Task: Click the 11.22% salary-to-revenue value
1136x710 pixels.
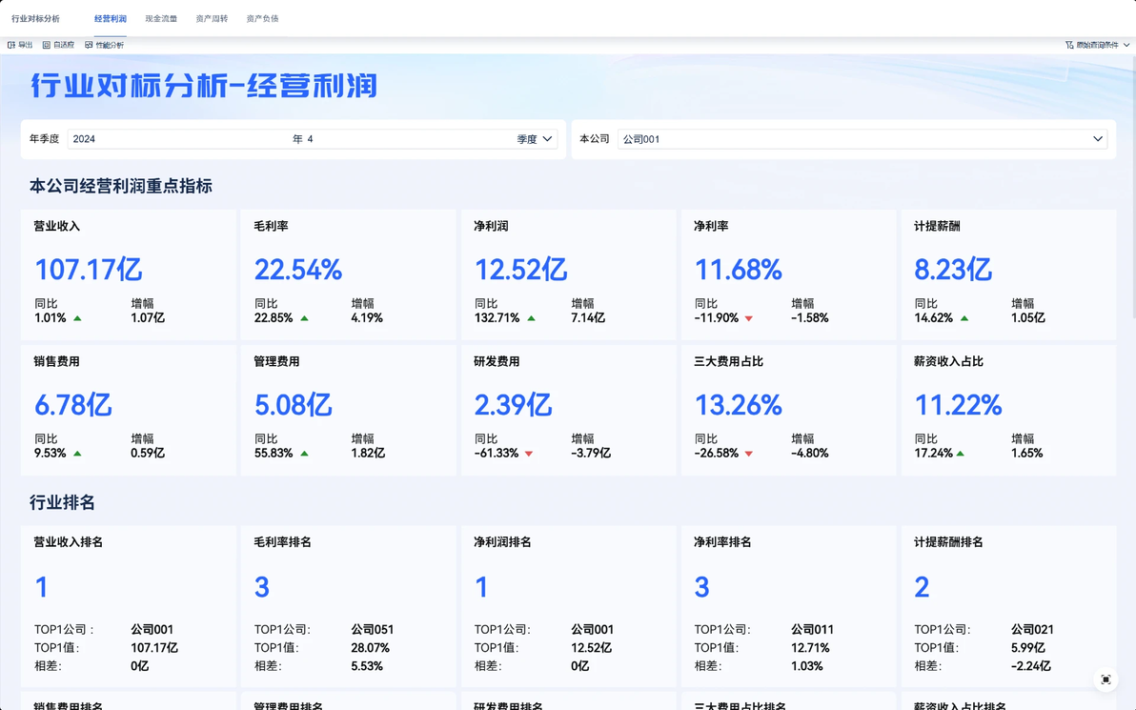Action: pyautogui.click(x=959, y=406)
